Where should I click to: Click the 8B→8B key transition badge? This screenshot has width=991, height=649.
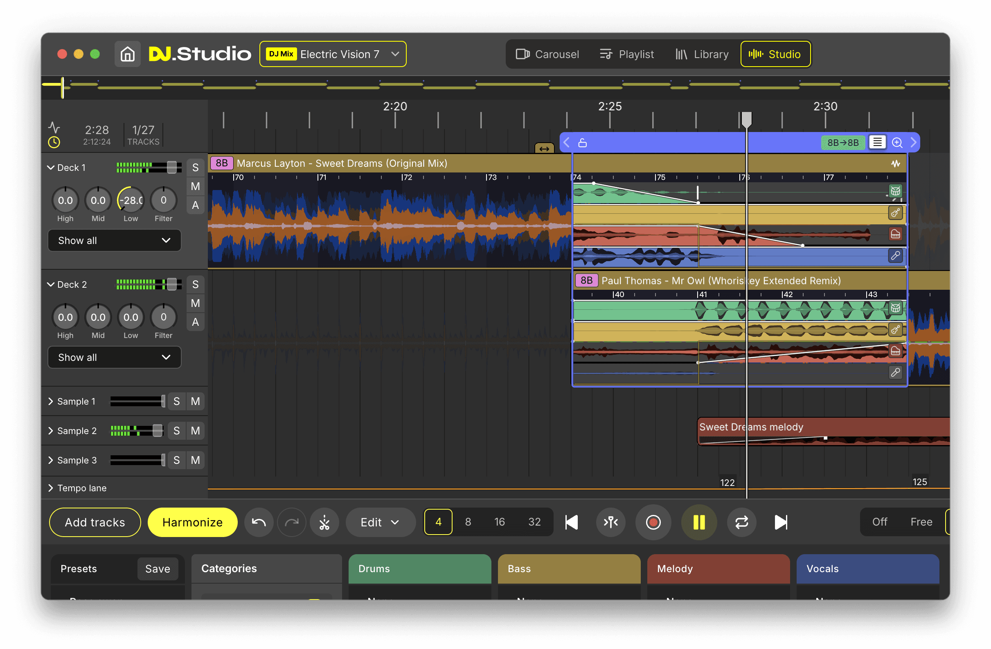(x=843, y=143)
